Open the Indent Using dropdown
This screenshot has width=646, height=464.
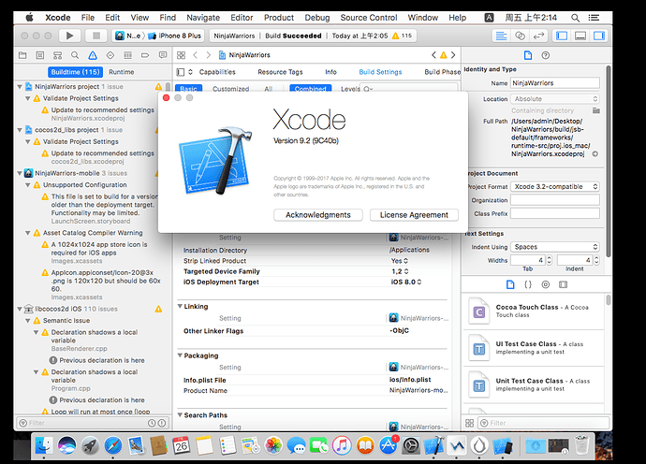pyautogui.click(x=555, y=247)
